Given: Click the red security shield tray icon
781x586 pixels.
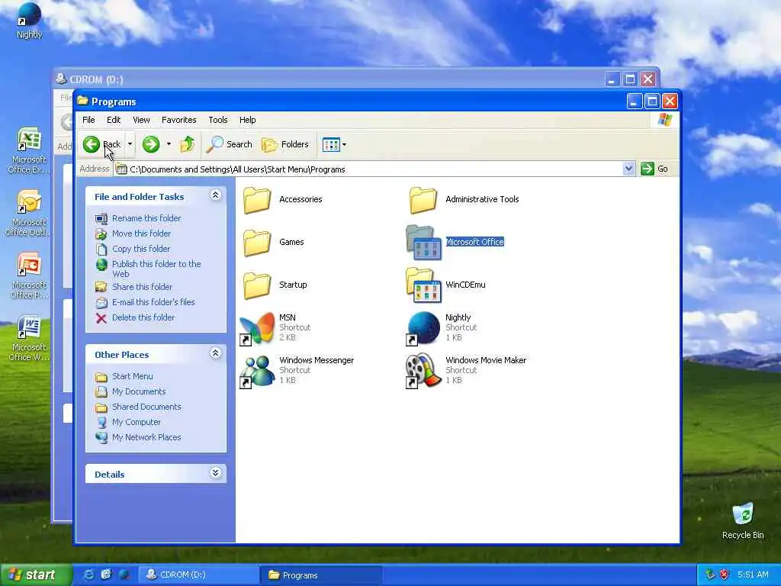Looking at the screenshot, I should point(725,575).
